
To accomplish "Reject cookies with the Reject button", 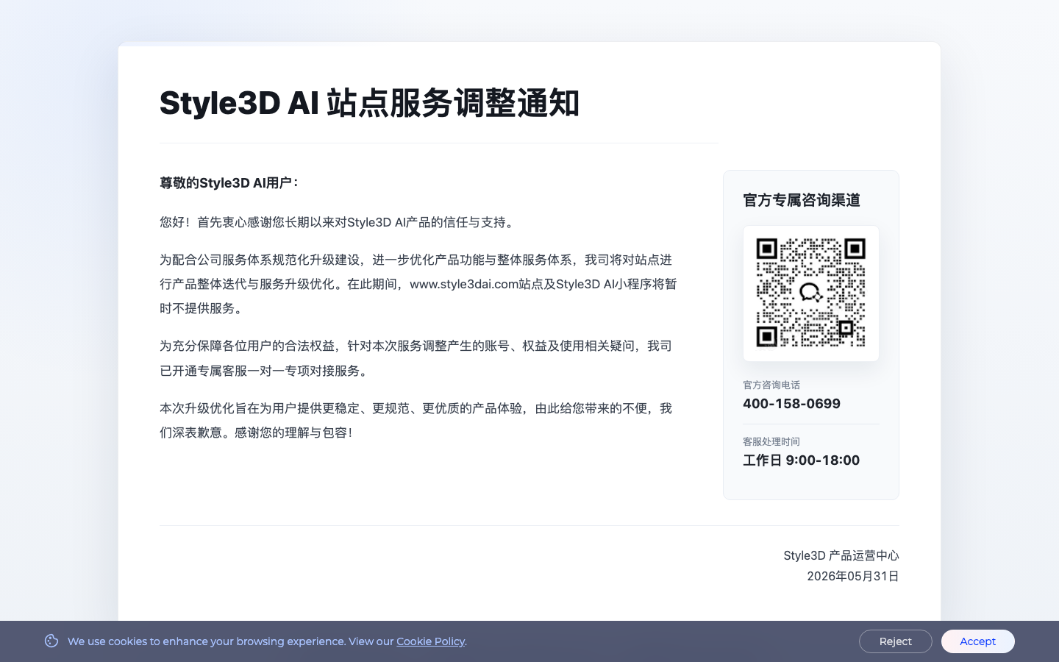I will pos(895,641).
